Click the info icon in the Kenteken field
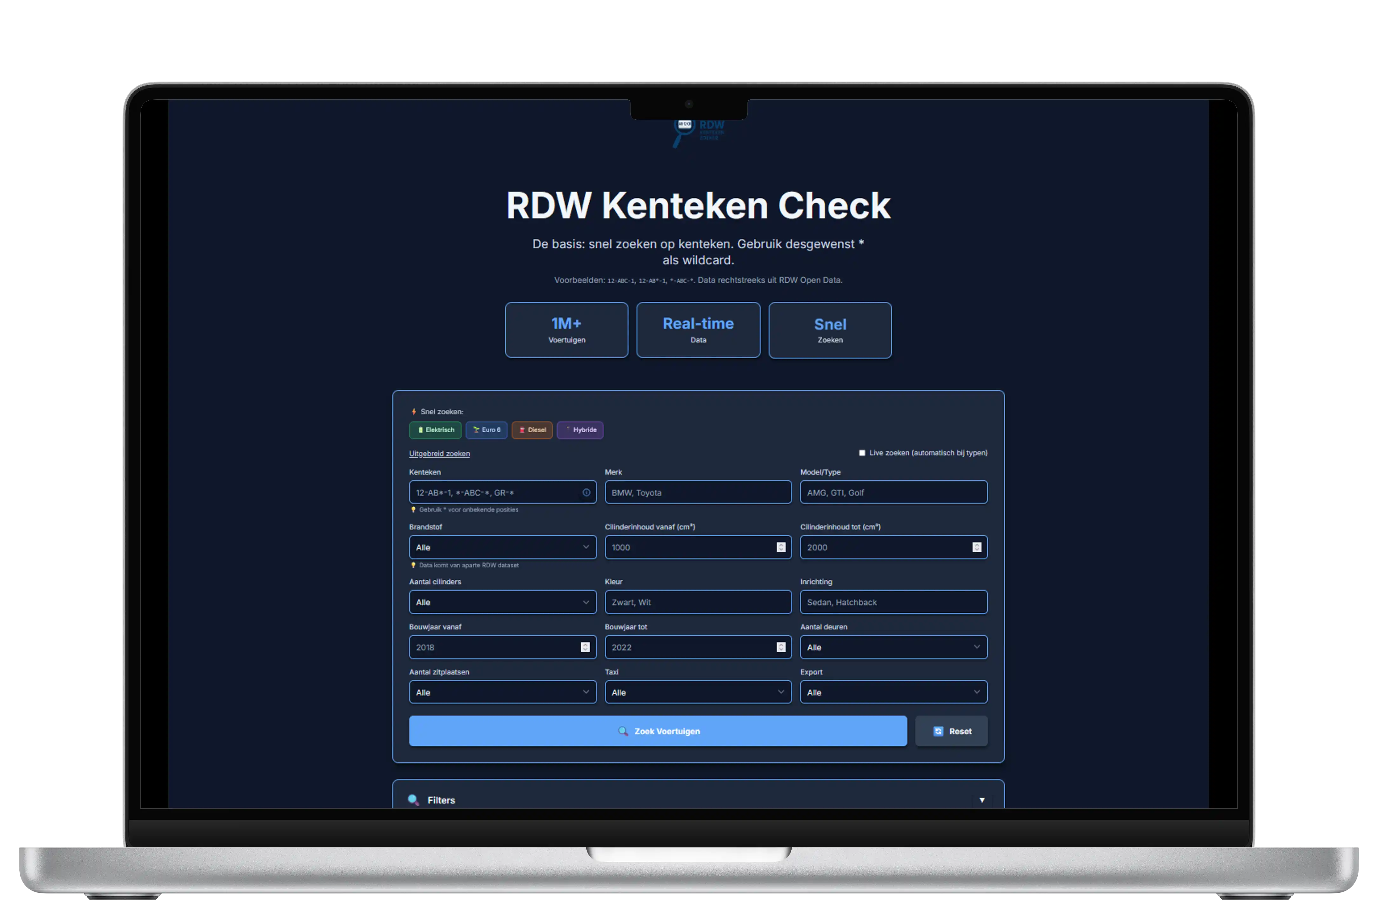This screenshot has height=908, width=1378. pos(586,492)
